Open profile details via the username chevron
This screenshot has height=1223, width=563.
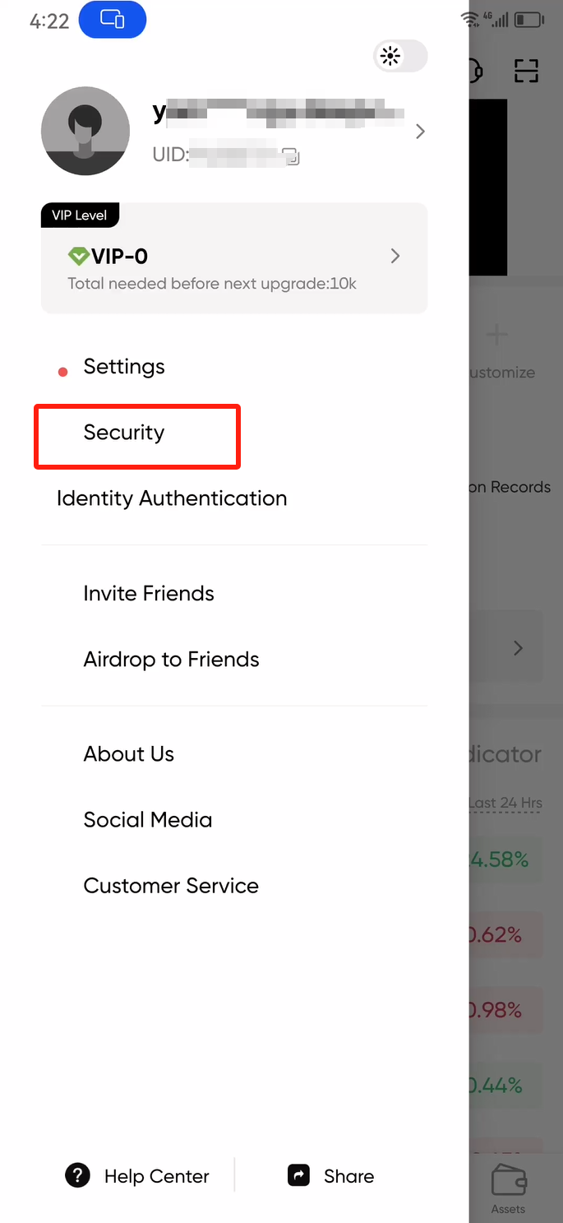(420, 132)
